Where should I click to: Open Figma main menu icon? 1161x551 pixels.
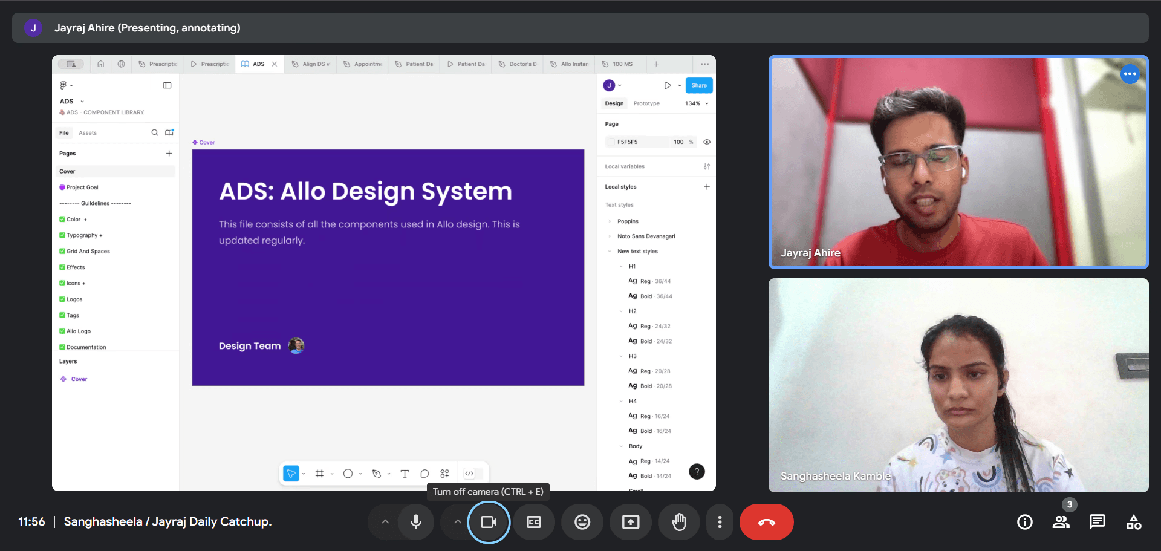(66, 85)
